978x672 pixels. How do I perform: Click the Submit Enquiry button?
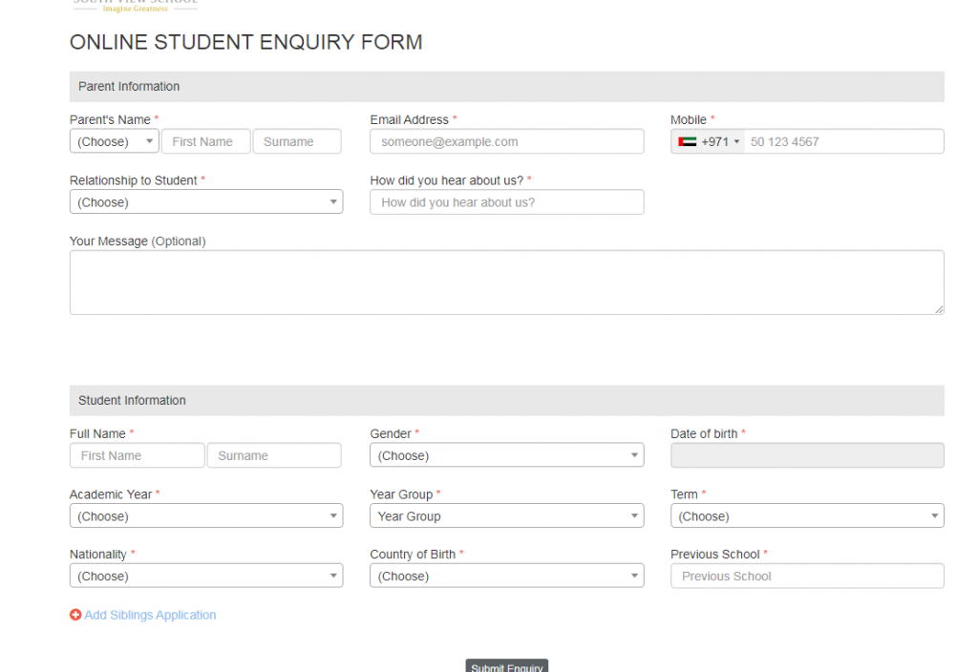click(x=506, y=666)
